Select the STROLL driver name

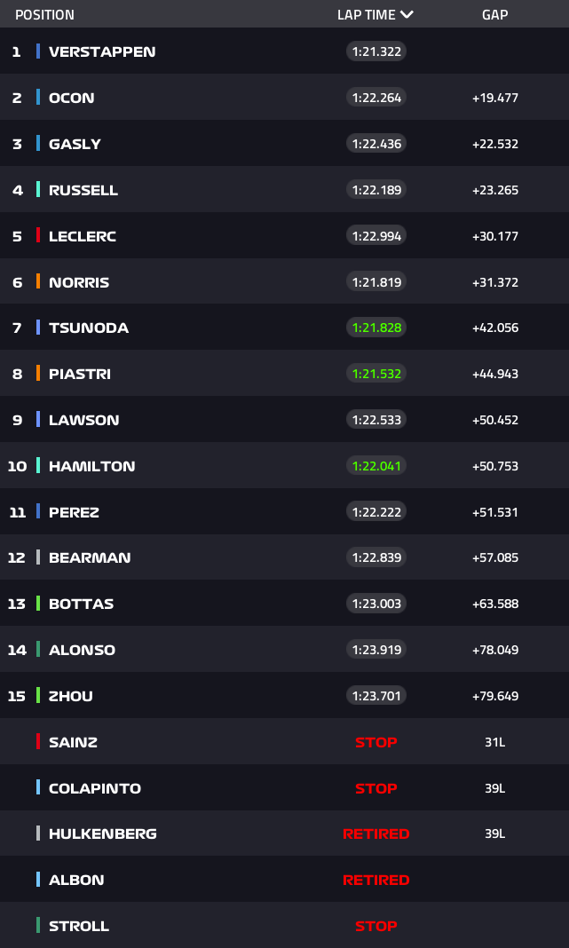79,926
